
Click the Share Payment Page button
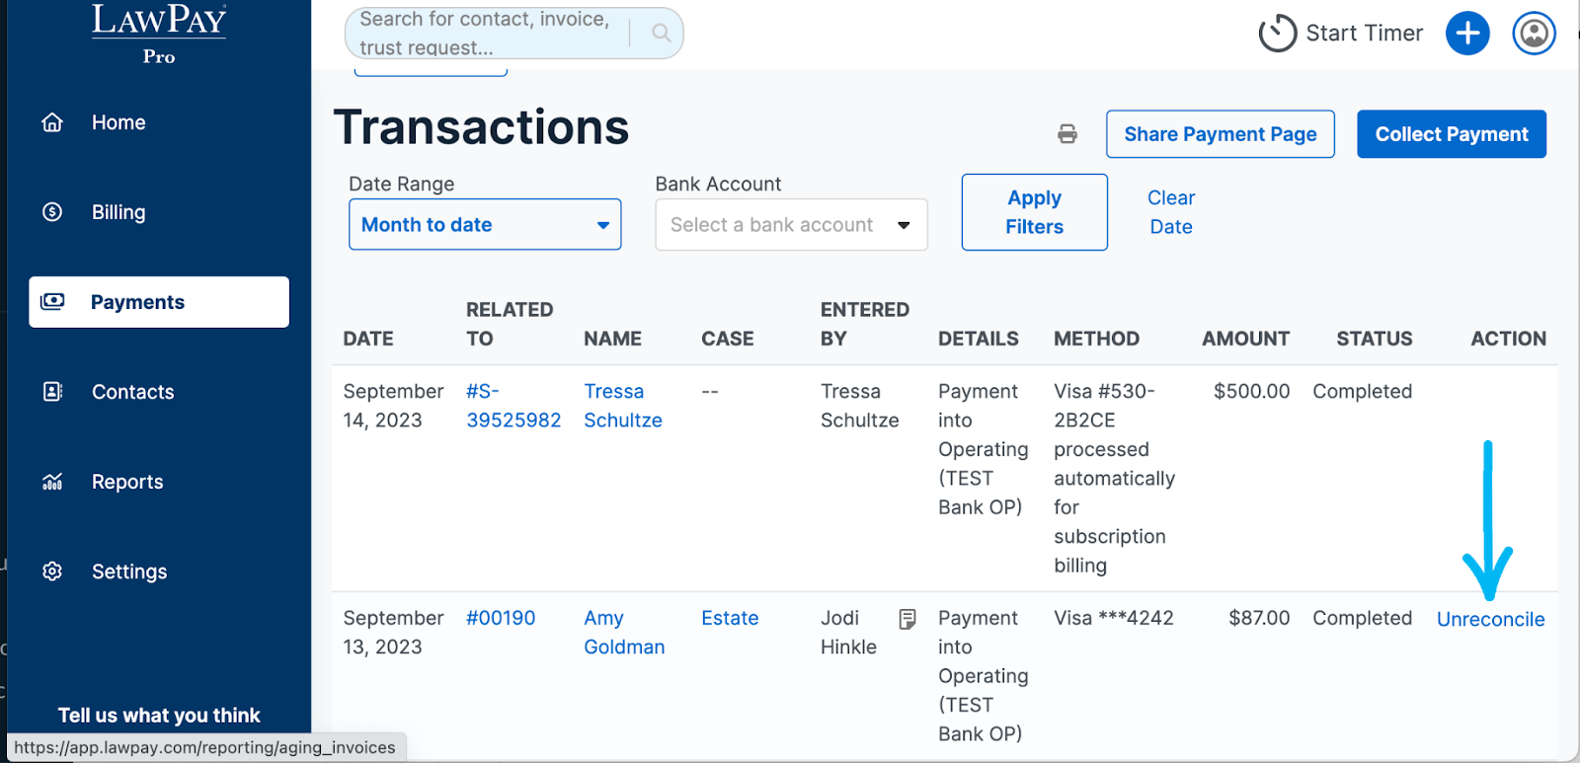pos(1220,134)
